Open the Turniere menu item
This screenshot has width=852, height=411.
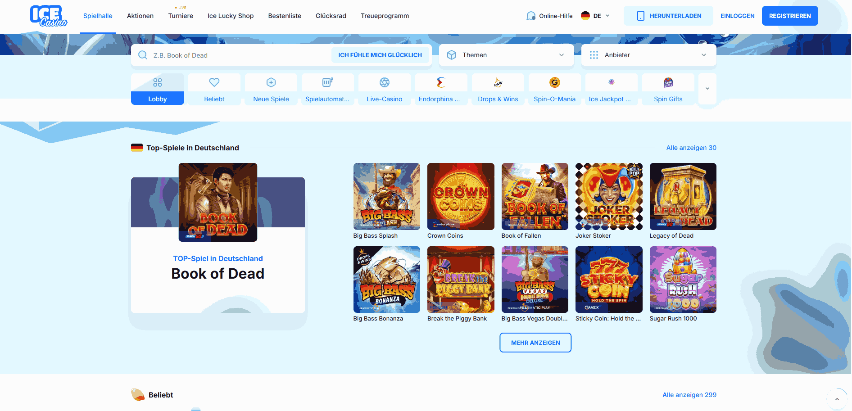click(x=181, y=16)
